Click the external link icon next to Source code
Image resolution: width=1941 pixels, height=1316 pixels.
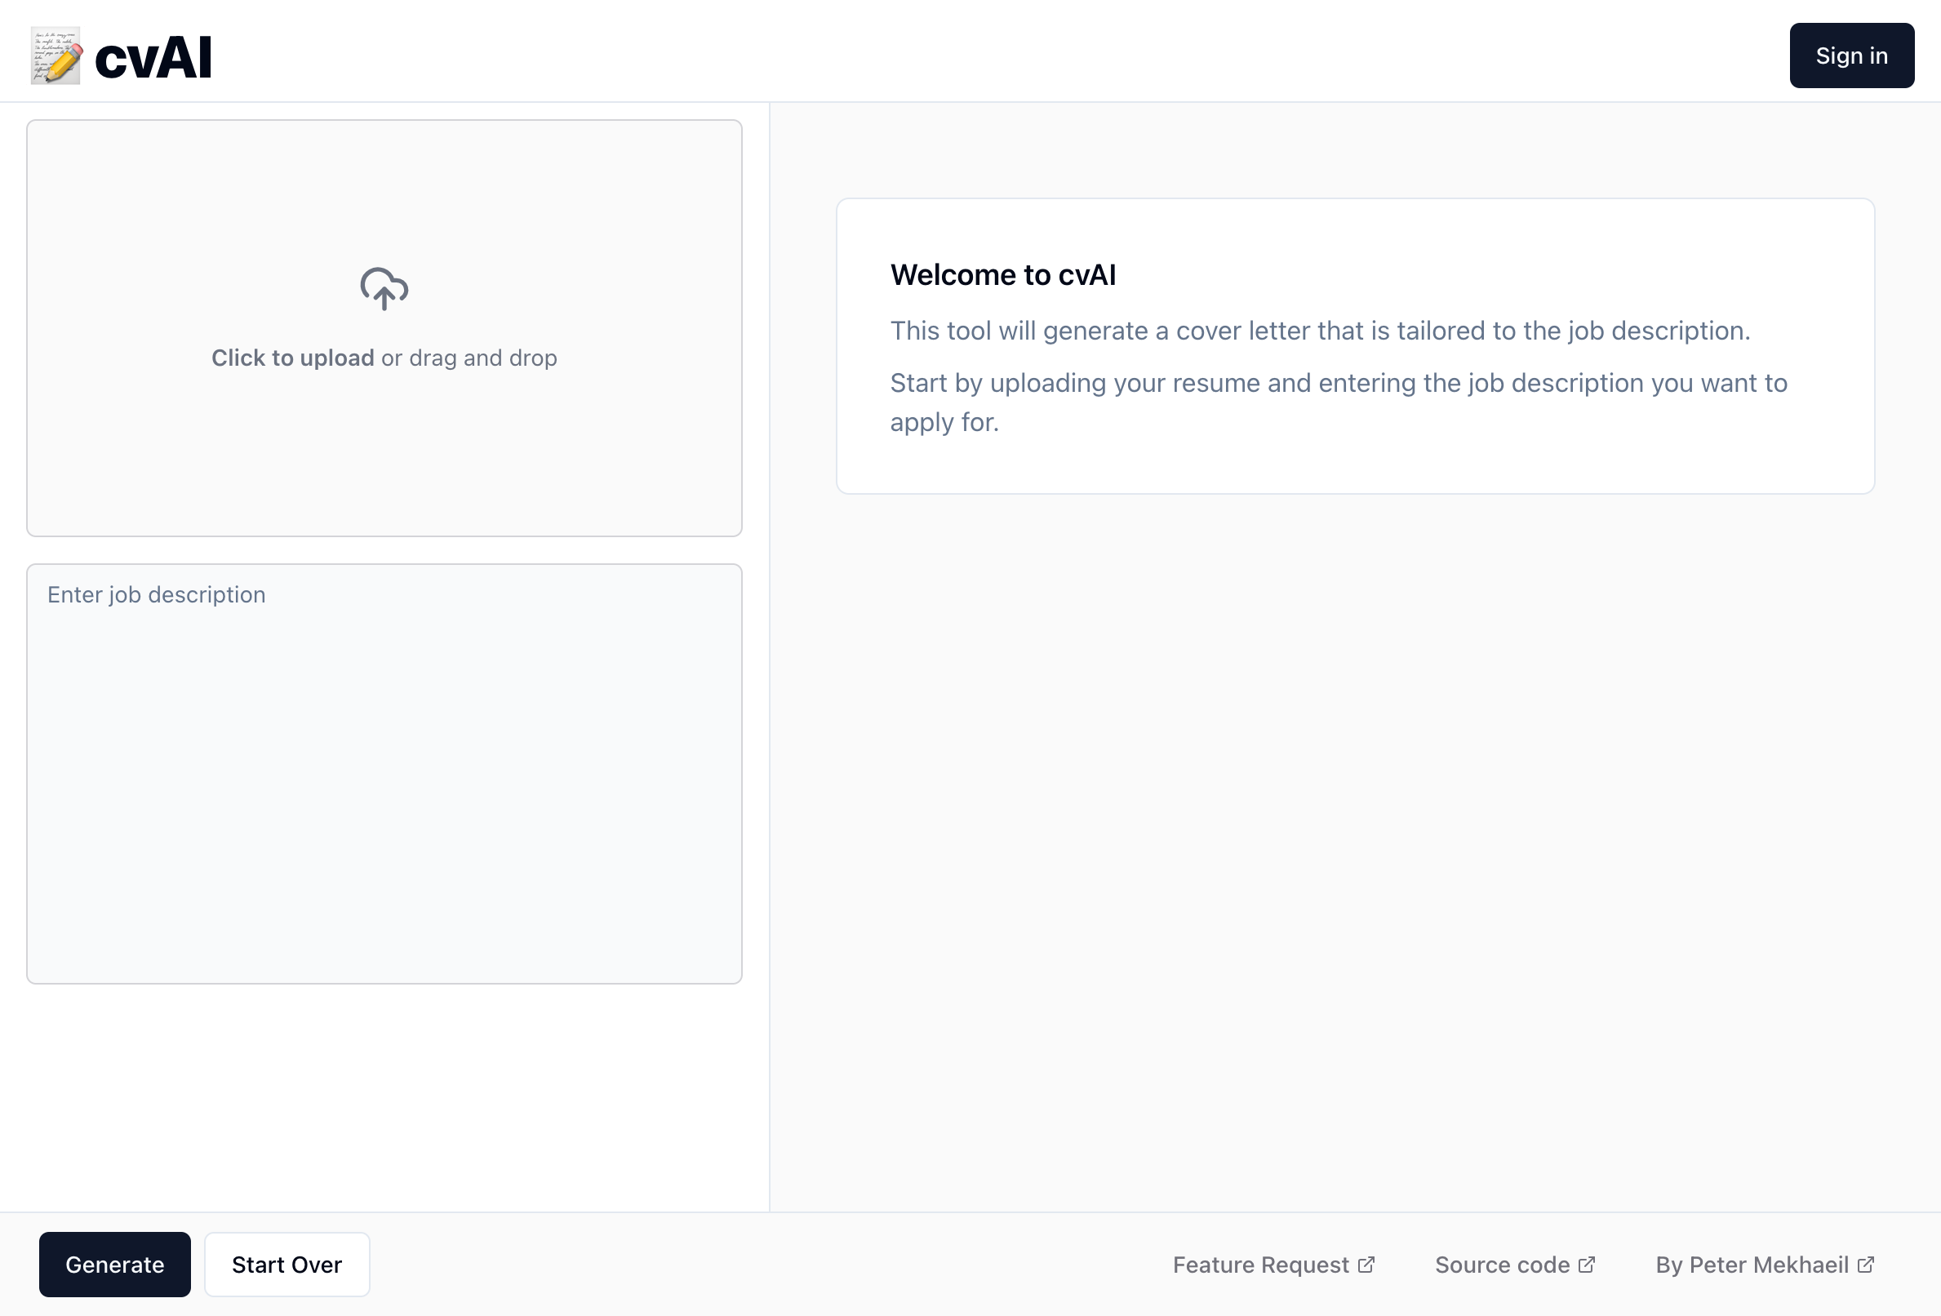pyautogui.click(x=1587, y=1265)
